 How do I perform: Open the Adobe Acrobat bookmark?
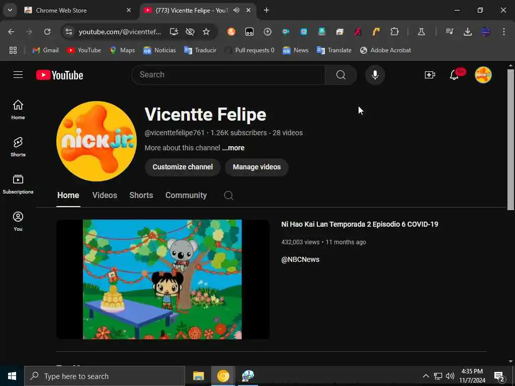pos(386,50)
